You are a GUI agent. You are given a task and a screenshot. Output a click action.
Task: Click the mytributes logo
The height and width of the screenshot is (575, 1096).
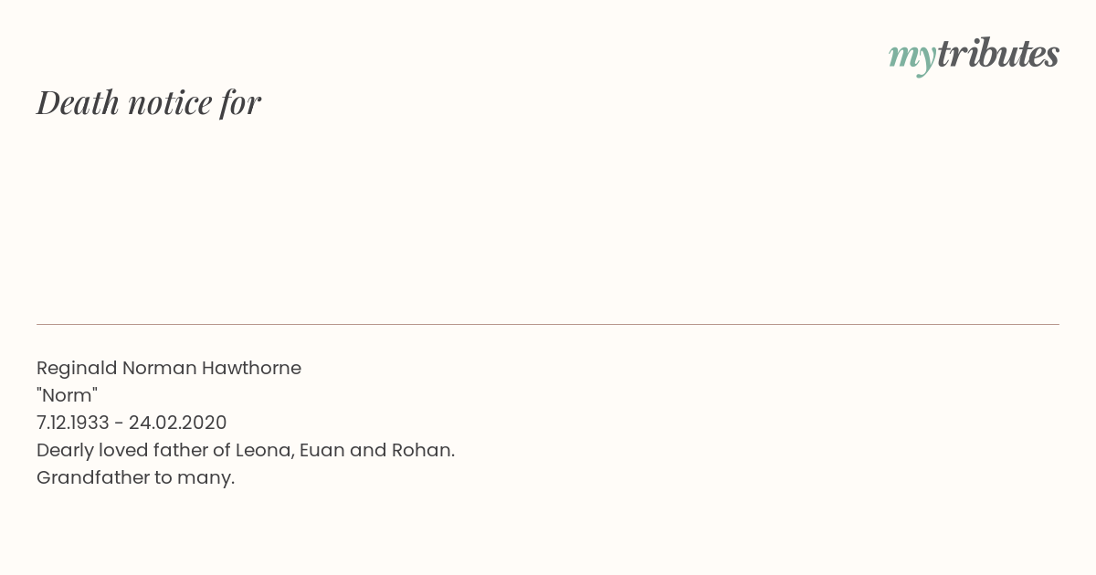tap(974, 55)
